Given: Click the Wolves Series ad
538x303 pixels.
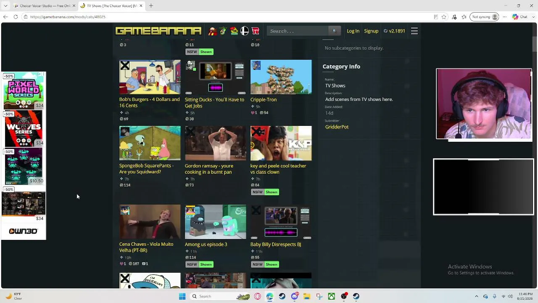Looking at the screenshot, I should 24,128.
